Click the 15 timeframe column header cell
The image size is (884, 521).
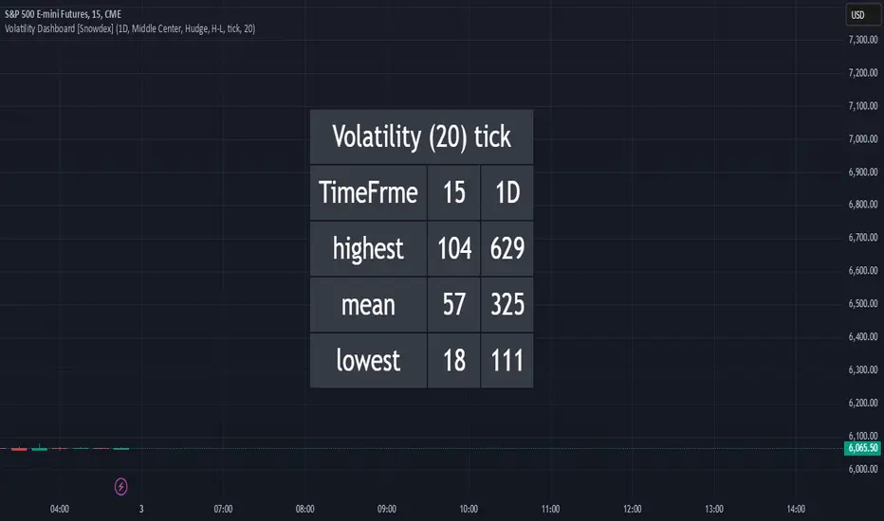(x=453, y=192)
